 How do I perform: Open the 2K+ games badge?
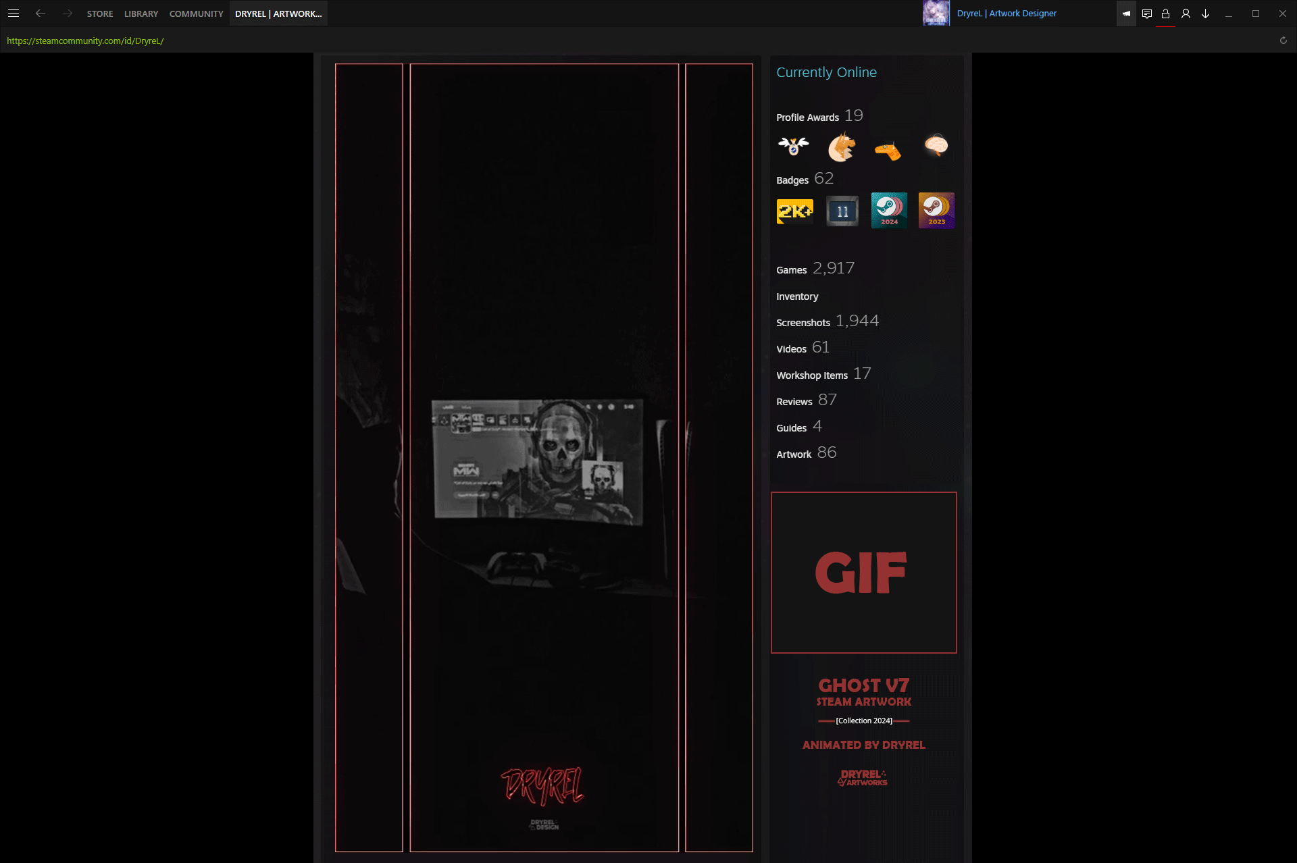[795, 211]
